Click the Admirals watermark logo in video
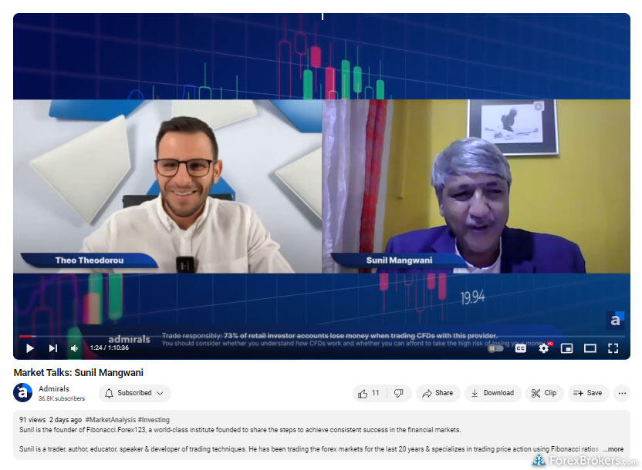 tap(615, 320)
